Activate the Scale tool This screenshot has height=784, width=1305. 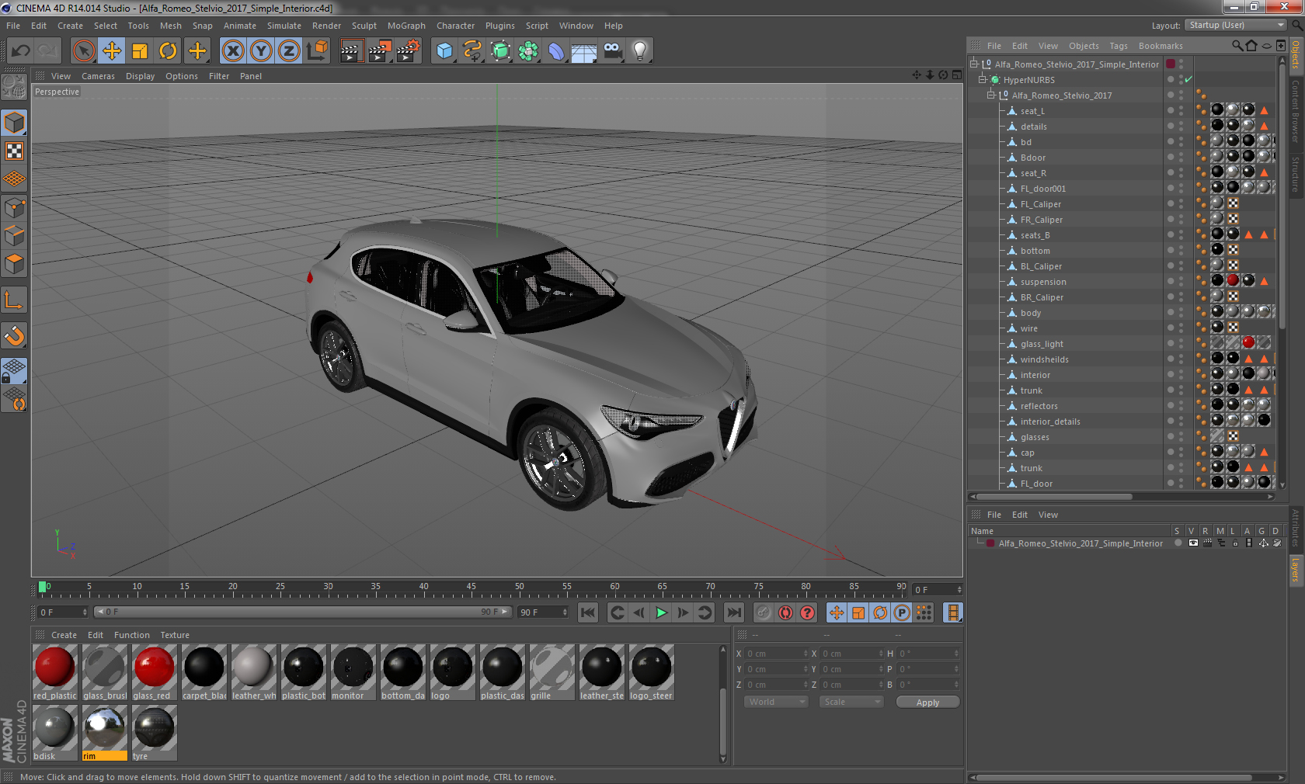coord(140,51)
